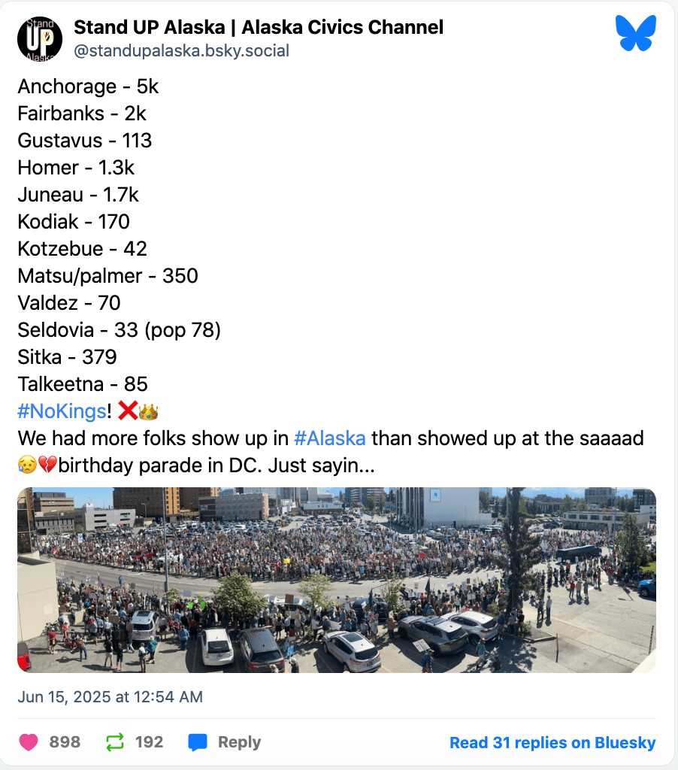Repost using the green arrows icon
Screen dimensions: 678x770
click(115, 742)
